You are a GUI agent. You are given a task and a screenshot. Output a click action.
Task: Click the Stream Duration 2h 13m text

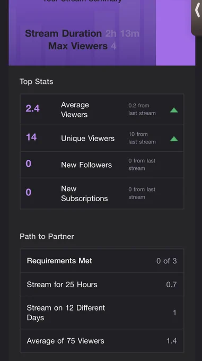pos(82,33)
